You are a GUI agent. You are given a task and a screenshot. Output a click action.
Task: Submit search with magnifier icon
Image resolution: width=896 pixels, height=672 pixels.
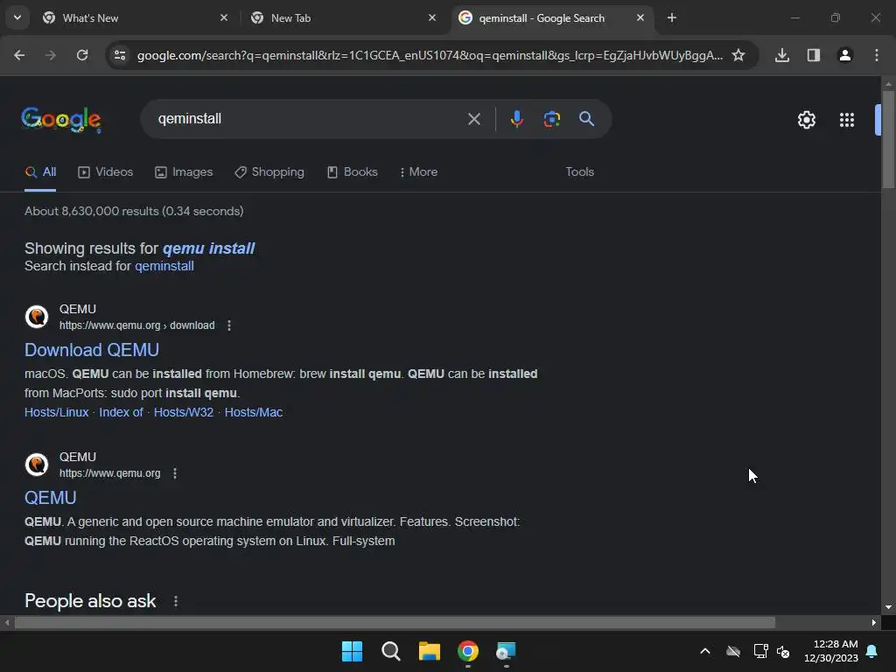coord(586,119)
